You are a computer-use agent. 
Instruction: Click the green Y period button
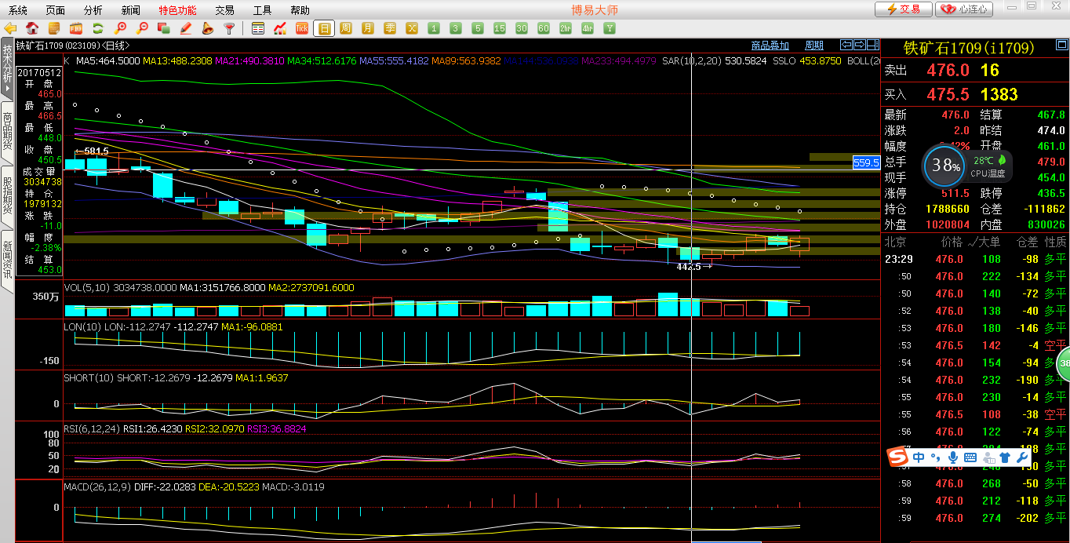click(x=610, y=28)
